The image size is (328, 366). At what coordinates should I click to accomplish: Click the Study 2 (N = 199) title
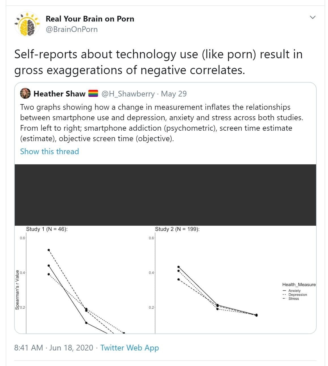tap(177, 229)
